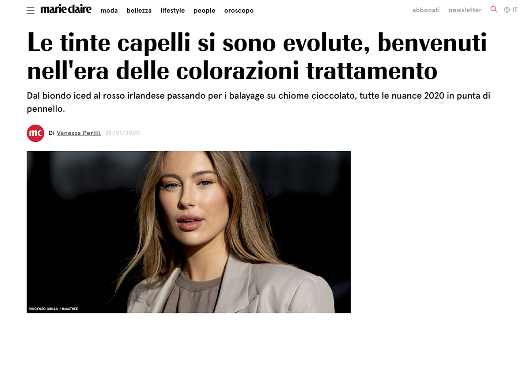Image resolution: width=530 pixels, height=389 pixels.
Task: Open the moda menu item
Action: (x=109, y=11)
